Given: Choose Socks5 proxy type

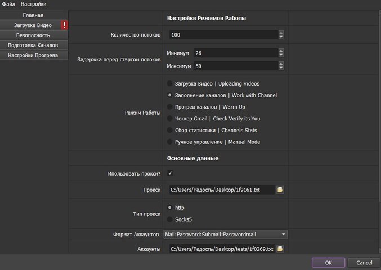Looking at the screenshot, I should point(170,219).
